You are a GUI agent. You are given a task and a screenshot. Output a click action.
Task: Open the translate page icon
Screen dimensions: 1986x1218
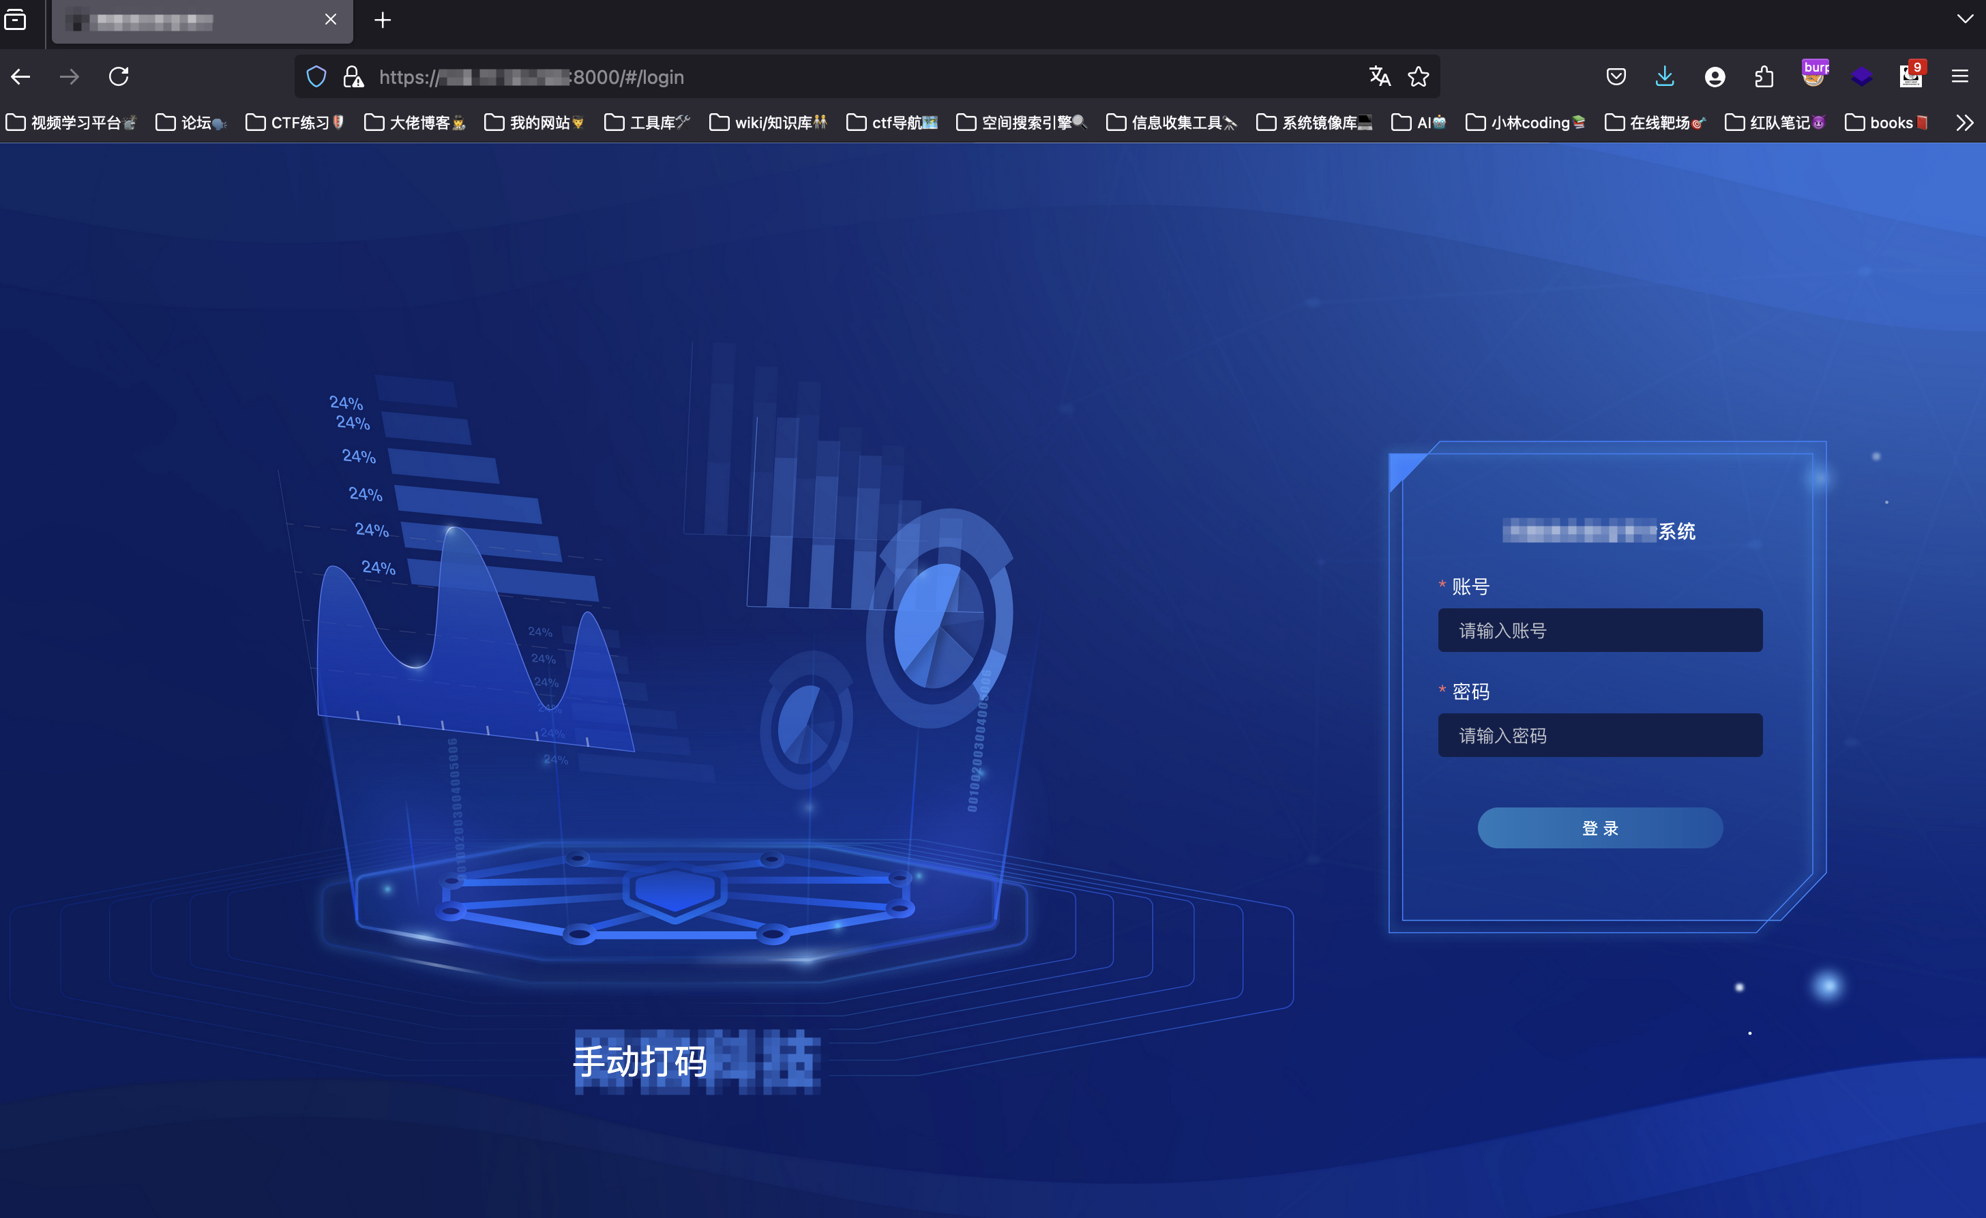[1379, 76]
